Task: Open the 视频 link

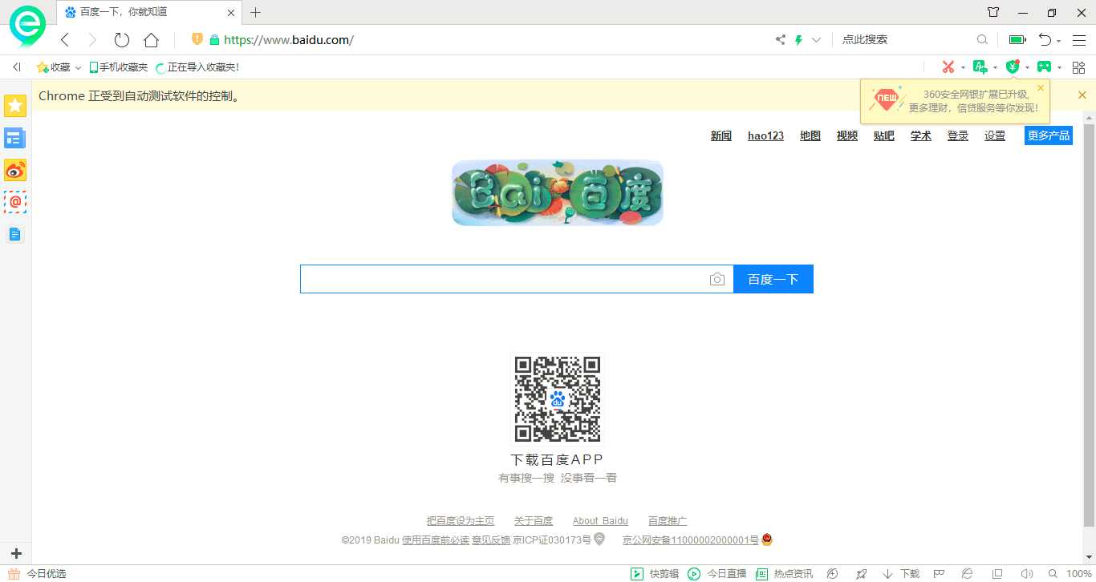Action: click(x=847, y=135)
